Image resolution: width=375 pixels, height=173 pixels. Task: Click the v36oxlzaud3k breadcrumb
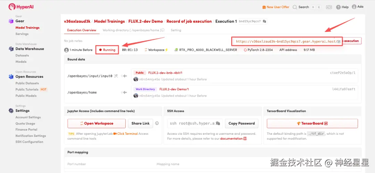77,21
